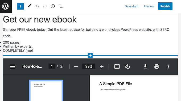Show document details info icon
The image size is (181, 101).
[53, 6]
